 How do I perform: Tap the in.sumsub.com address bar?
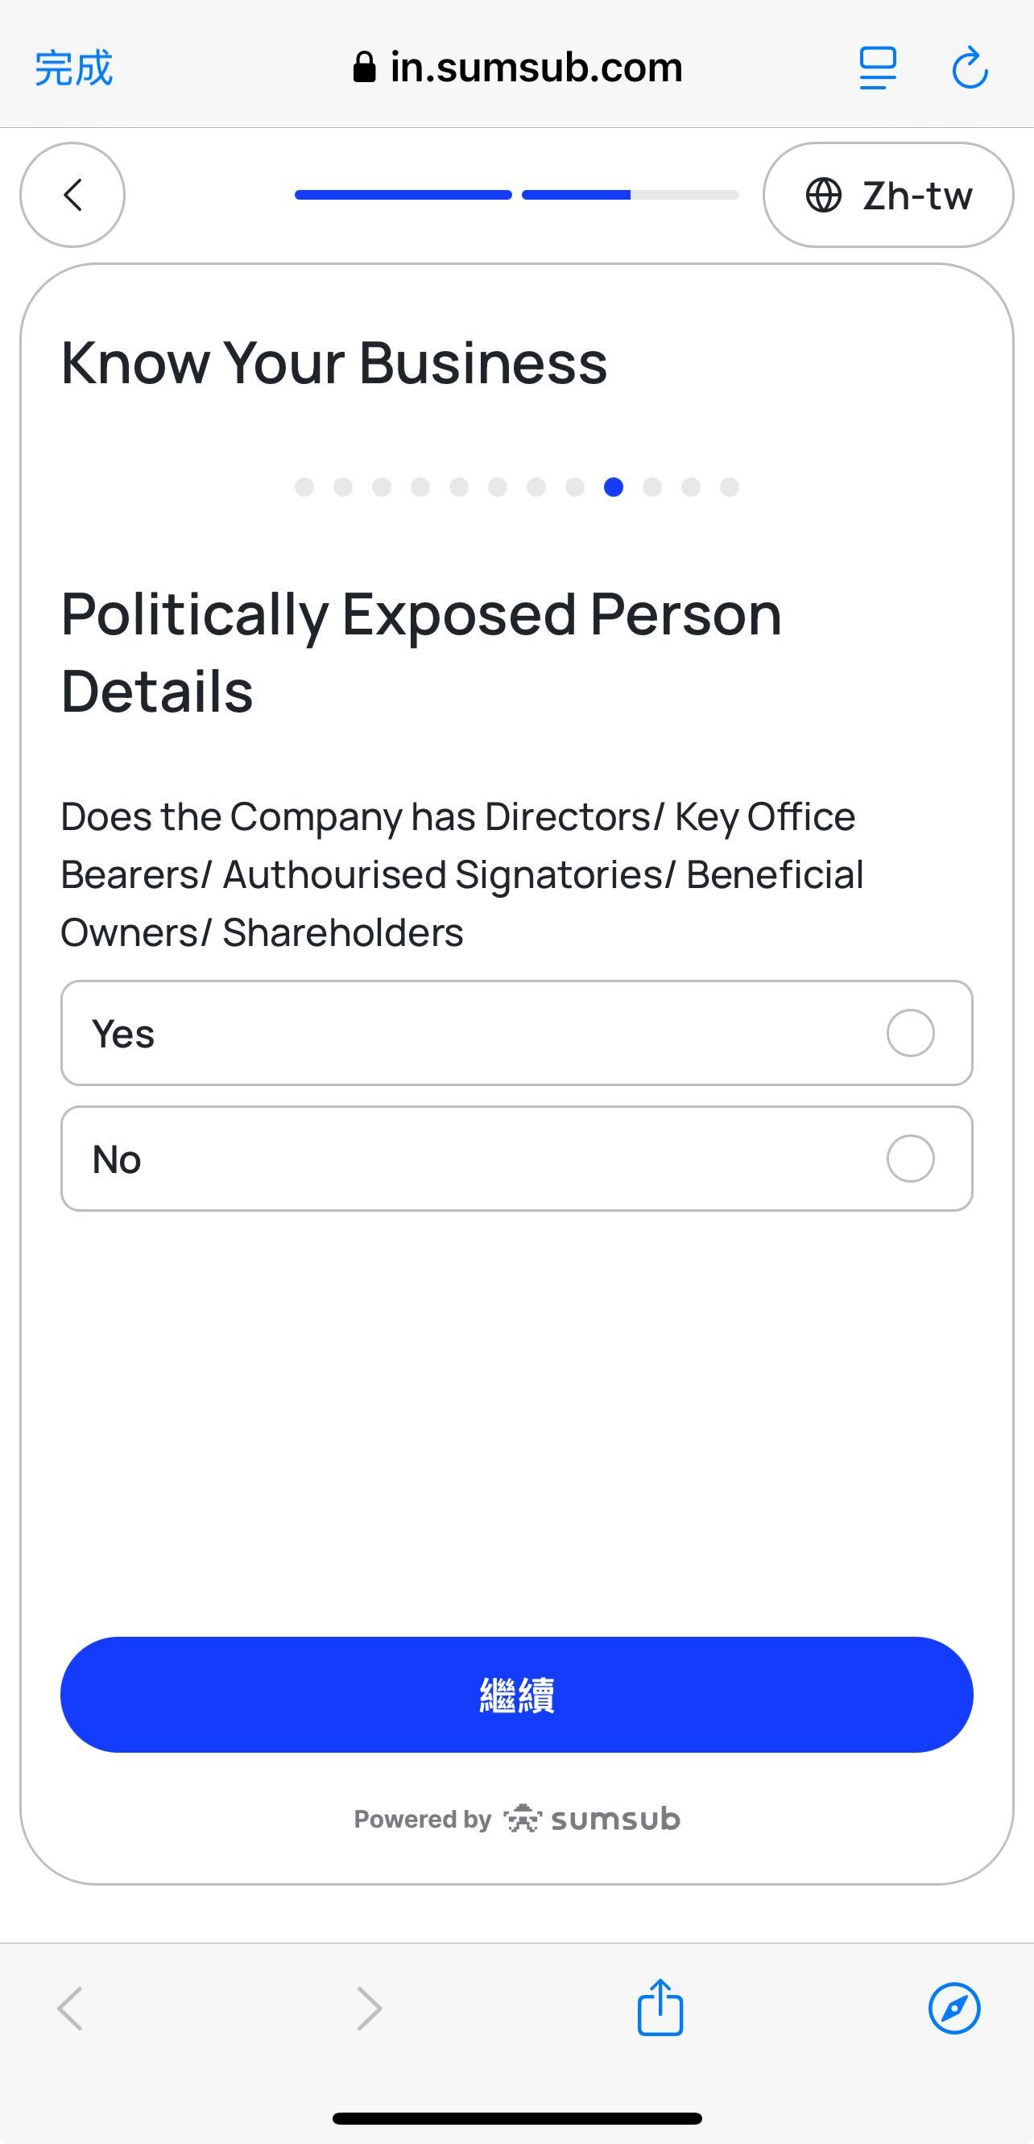(536, 68)
